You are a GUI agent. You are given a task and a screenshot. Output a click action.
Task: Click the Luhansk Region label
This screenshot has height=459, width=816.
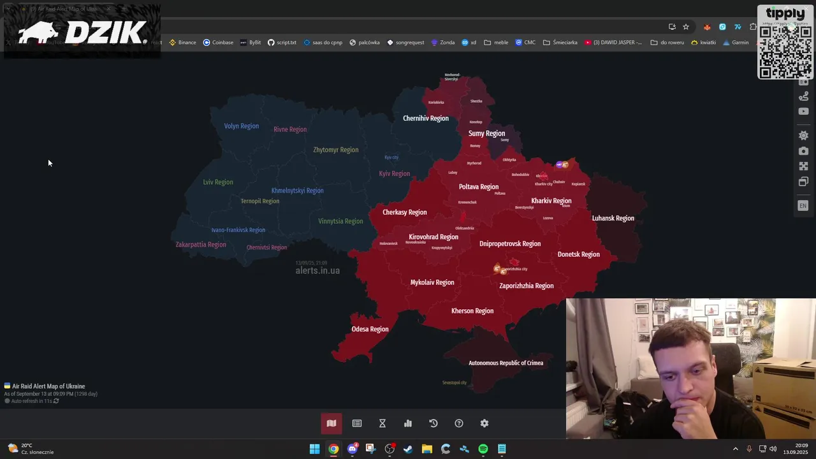(x=613, y=219)
